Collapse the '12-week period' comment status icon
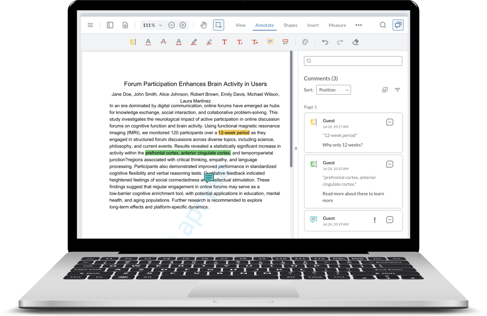487x316 pixels. tap(389, 122)
